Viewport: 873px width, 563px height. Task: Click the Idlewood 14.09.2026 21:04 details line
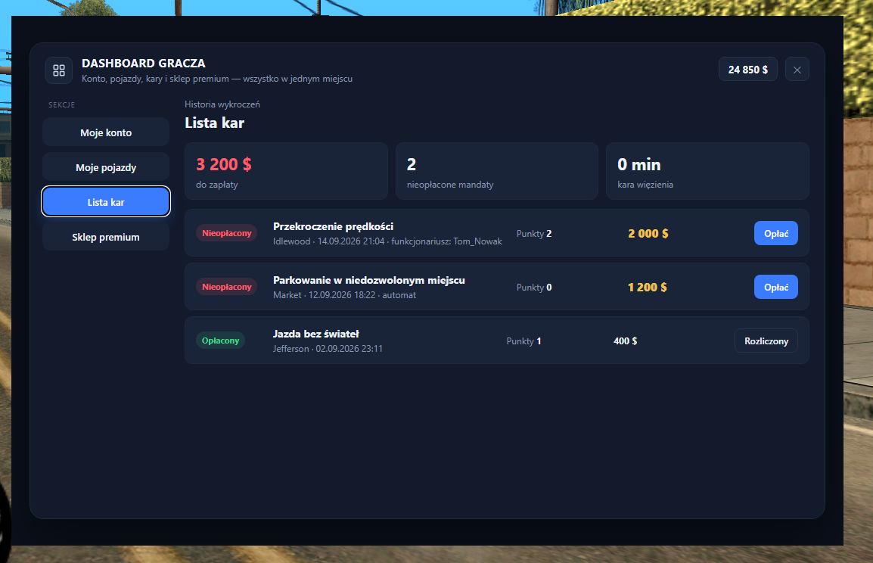[387, 241]
